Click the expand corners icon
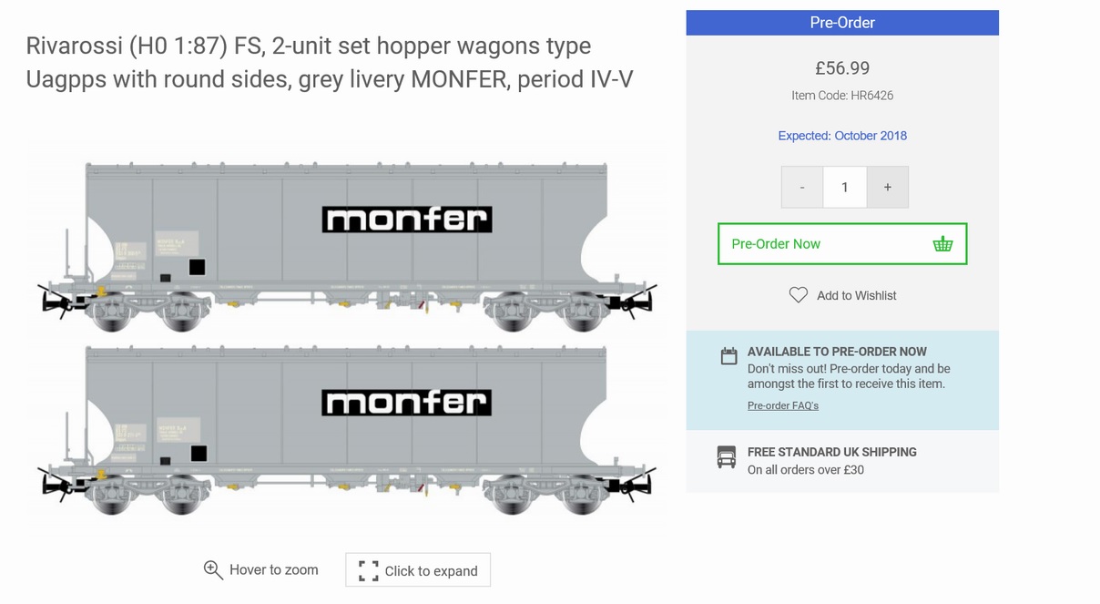The width and height of the screenshot is (1100, 604). 368,571
